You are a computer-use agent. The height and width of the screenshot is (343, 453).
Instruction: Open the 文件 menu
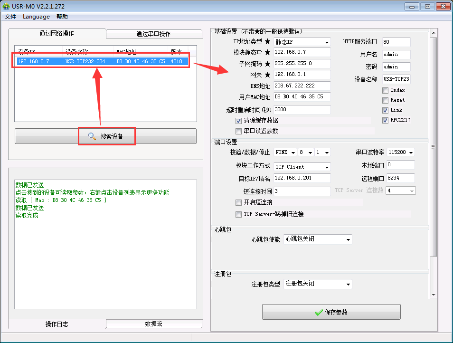point(10,17)
